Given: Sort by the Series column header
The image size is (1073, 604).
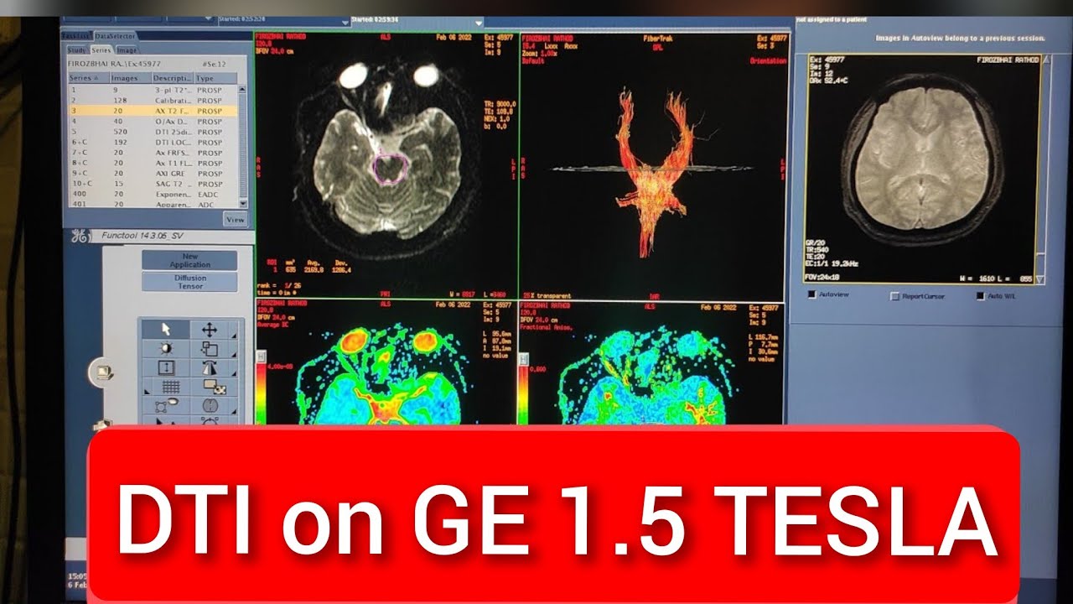Looking at the screenshot, I should pos(88,77).
